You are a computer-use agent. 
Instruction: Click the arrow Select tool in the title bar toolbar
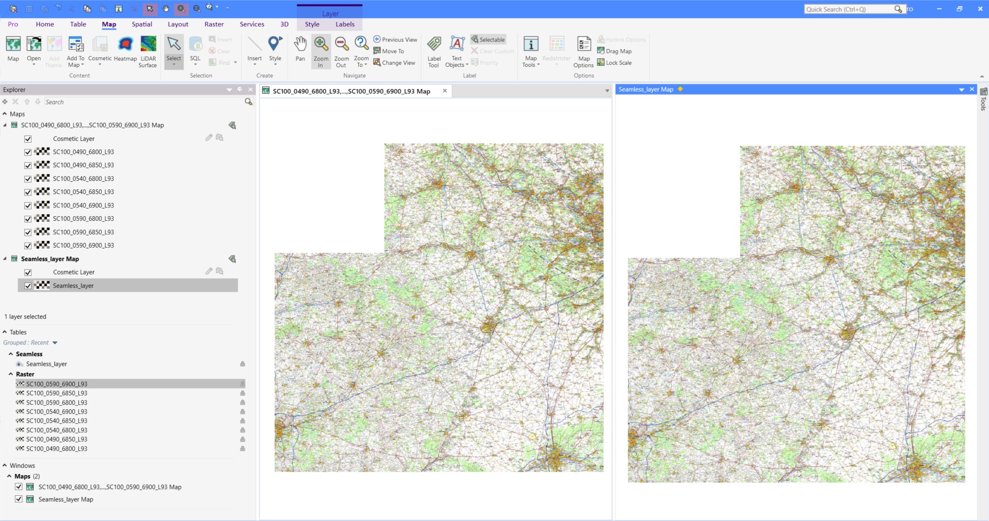coord(150,9)
